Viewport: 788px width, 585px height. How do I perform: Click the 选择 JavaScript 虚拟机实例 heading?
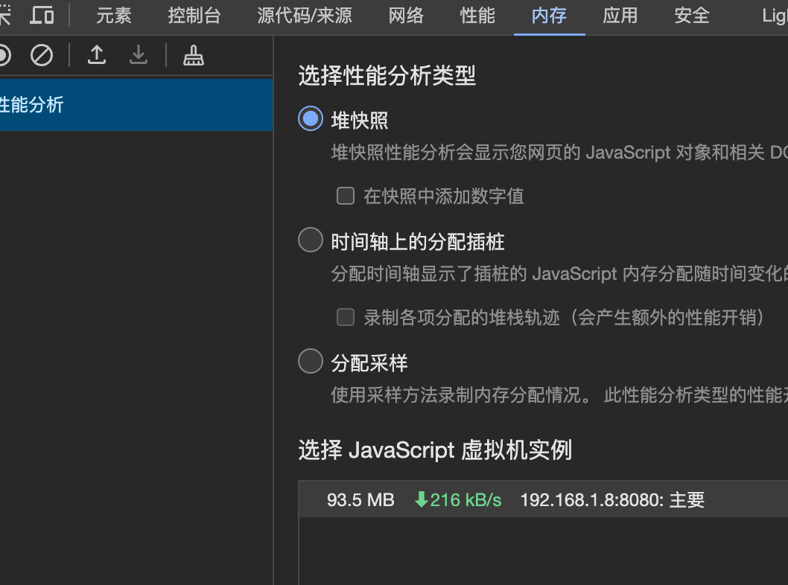point(435,450)
